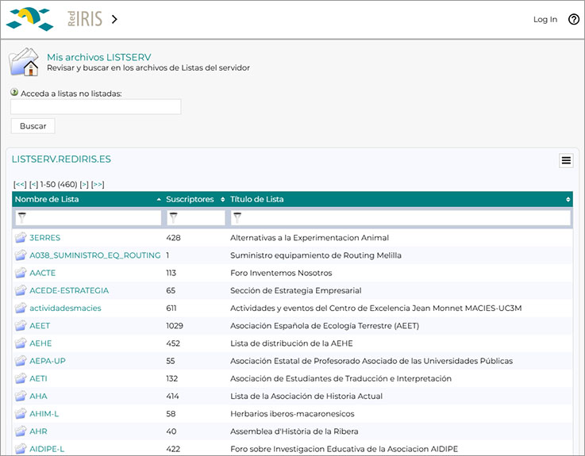Click the folder icon for 3ERRES

click(x=21, y=237)
